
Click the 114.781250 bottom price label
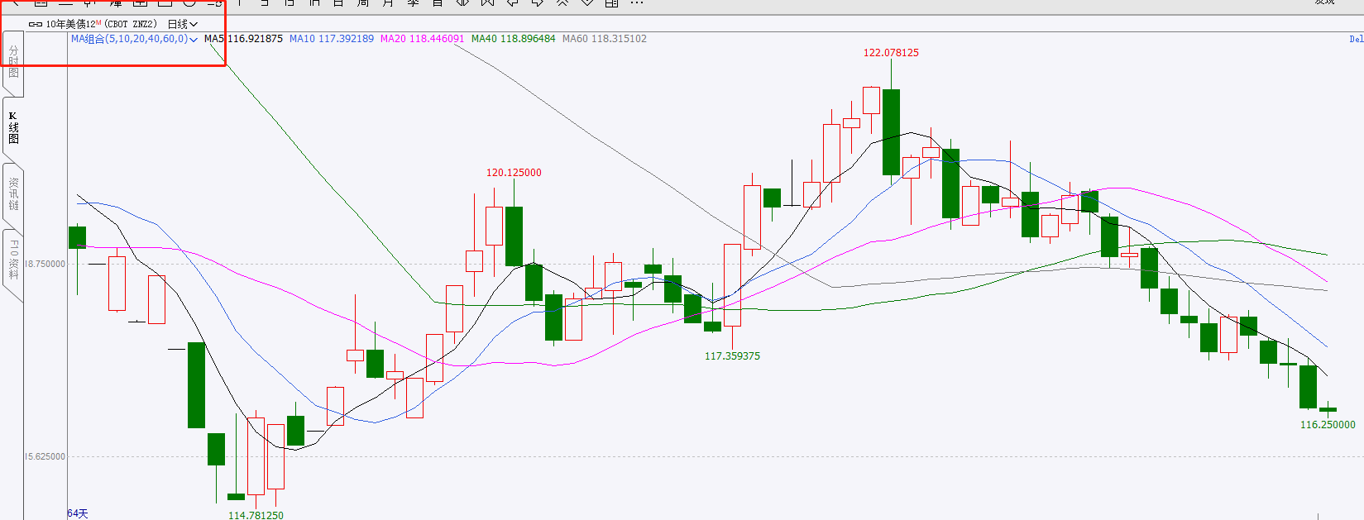(x=256, y=514)
